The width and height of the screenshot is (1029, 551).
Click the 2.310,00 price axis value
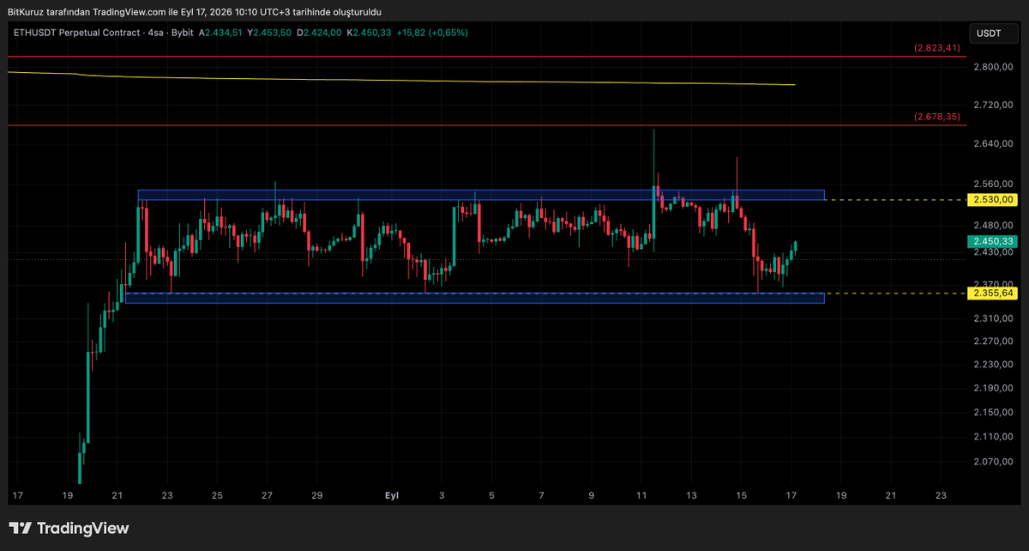pos(992,318)
